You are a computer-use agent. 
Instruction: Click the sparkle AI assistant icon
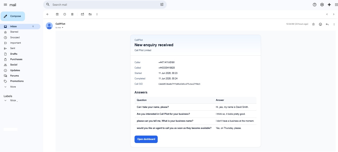pos(329,5)
